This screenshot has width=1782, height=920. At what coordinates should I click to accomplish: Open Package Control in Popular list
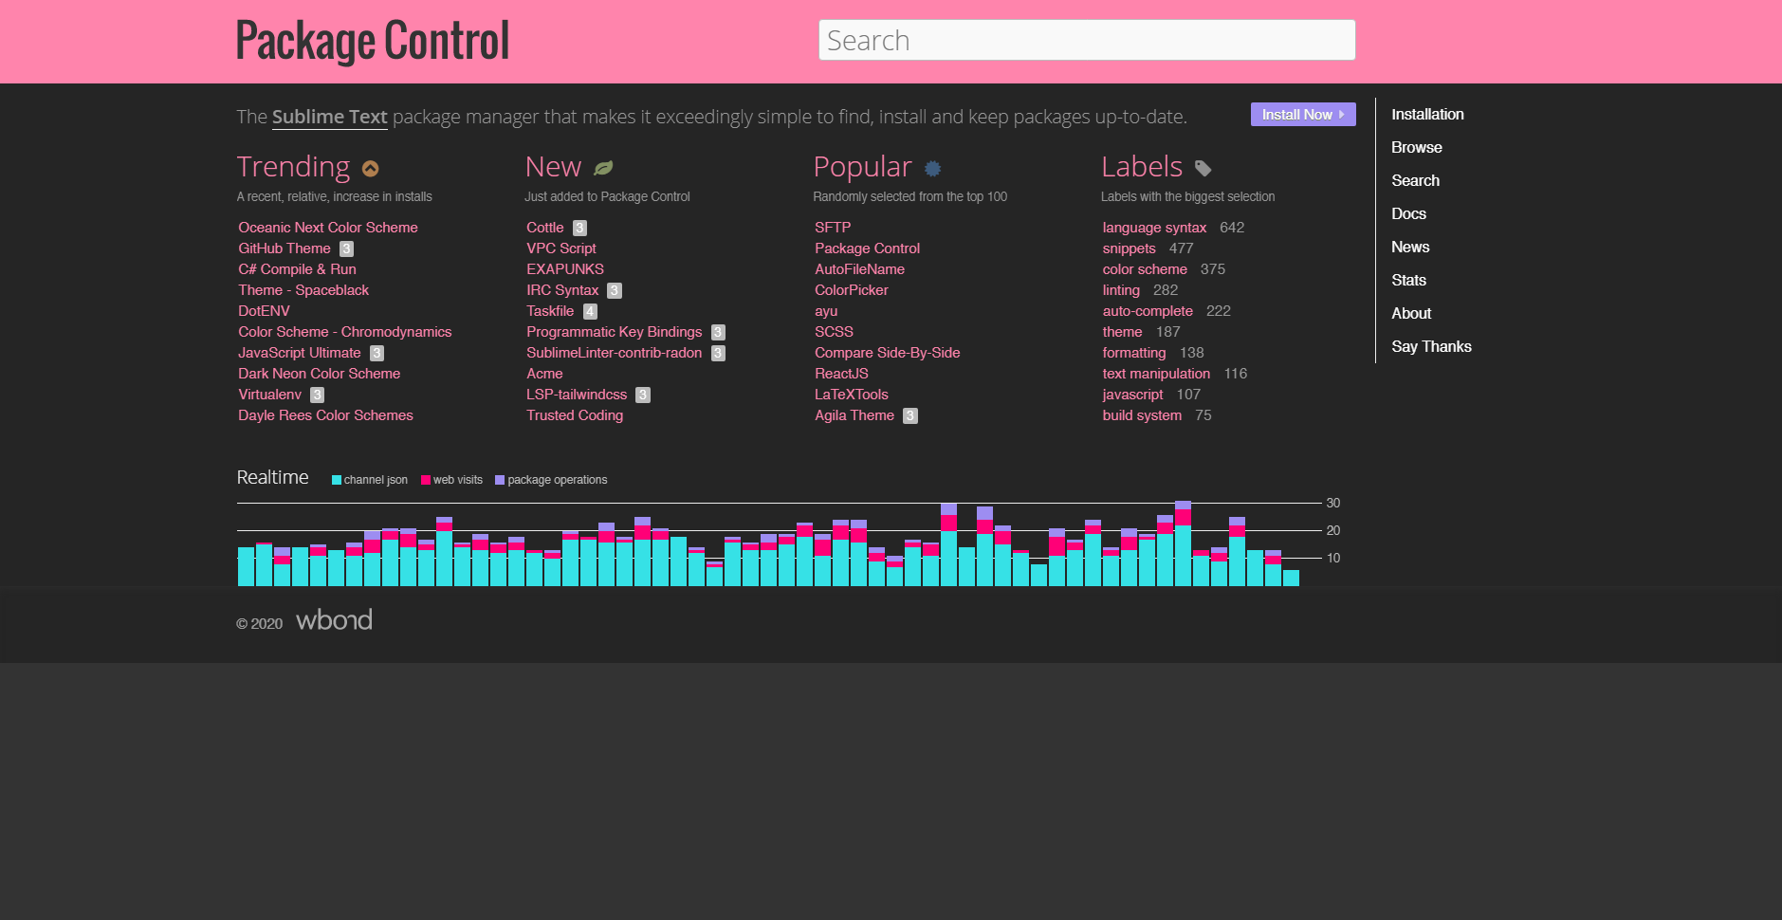coord(867,248)
